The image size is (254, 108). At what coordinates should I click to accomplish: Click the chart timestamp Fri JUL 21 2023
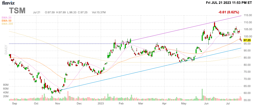coord(229,3)
